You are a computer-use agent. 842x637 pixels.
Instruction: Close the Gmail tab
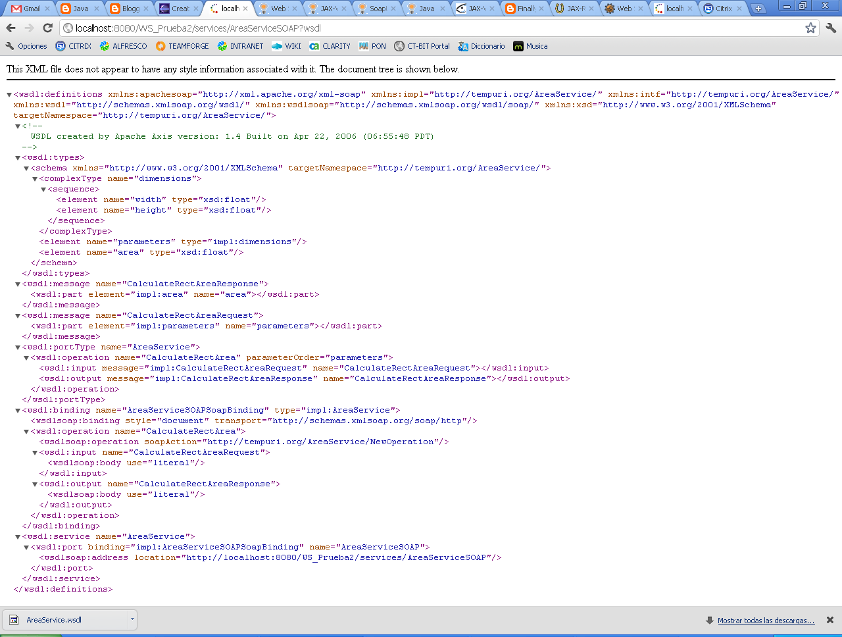pos(47,9)
